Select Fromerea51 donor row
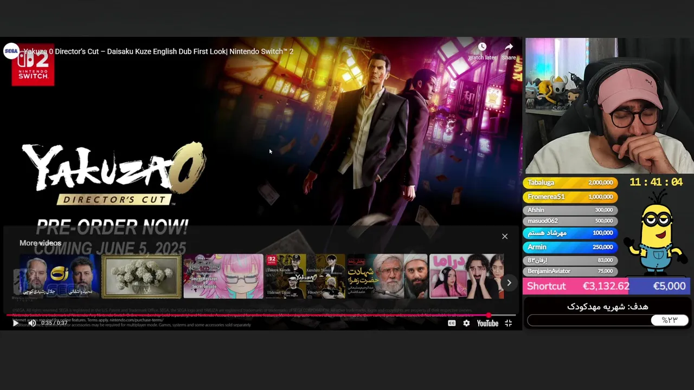This screenshot has width=694, height=390. click(x=570, y=197)
